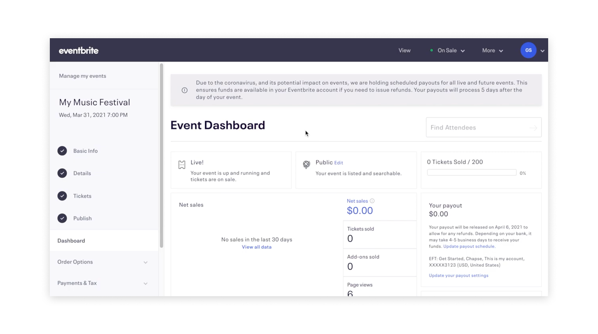Open the Dashboard sidebar item

coord(104,241)
